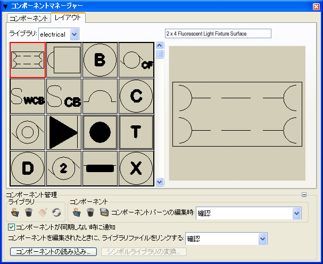Collapse the panel using title triangle
The height and width of the screenshot is (264, 323).
(x=5, y=6)
